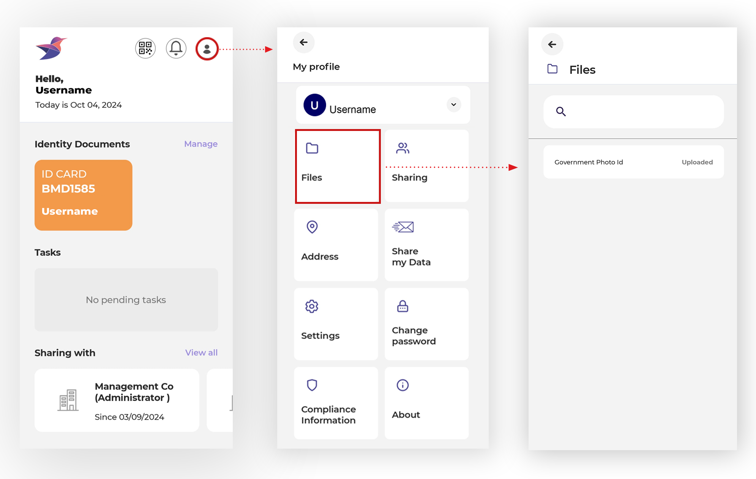The height and width of the screenshot is (479, 756).
Task: Expand the Username account dropdown chevron
Action: [453, 105]
